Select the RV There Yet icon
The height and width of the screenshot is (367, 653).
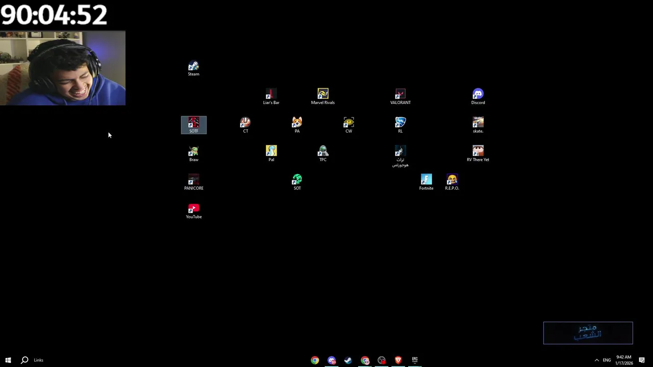[478, 154]
